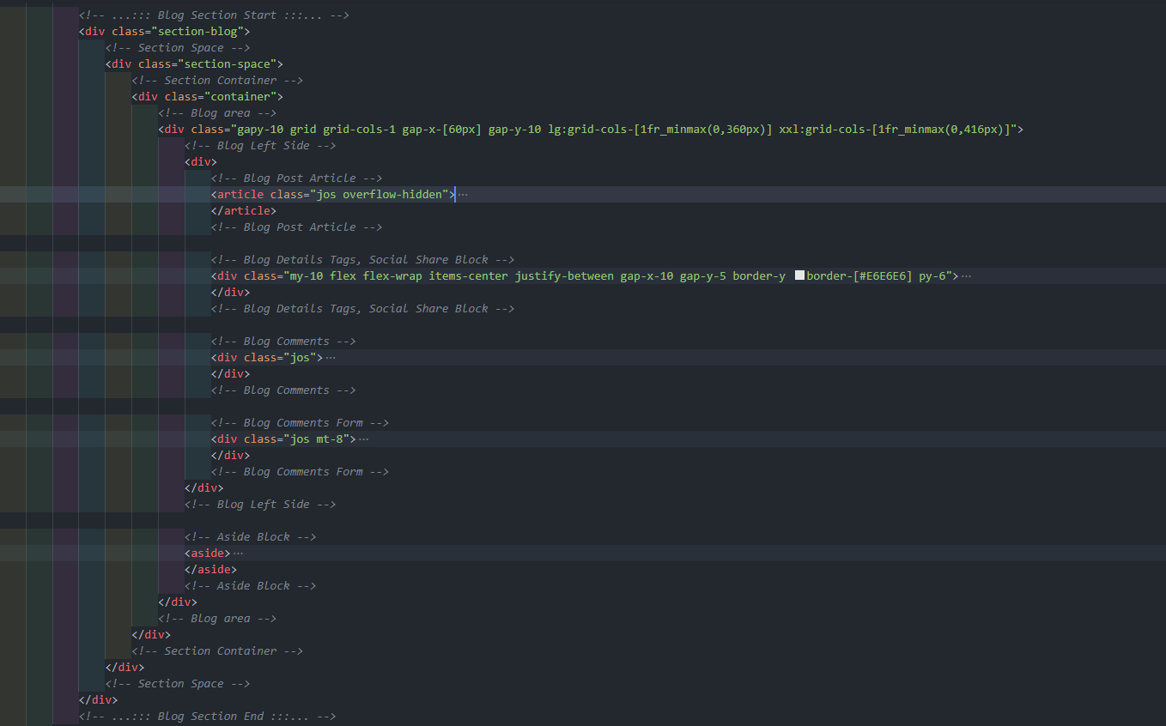Click the py-6 class token
Screen dimensions: 1166x726
[932, 276]
